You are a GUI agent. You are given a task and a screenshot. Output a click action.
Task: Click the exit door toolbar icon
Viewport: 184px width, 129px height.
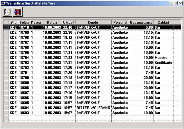(x=18, y=12)
